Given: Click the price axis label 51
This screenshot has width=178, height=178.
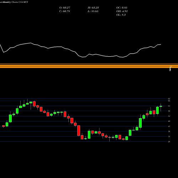Looking at the screenshot, I should (x=169, y=116).
